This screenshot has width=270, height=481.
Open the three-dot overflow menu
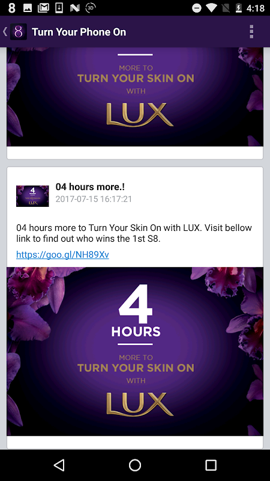(251, 32)
